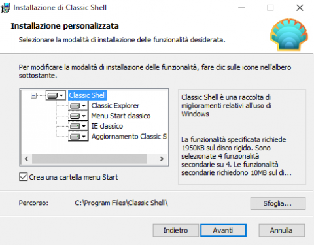
Task: Close the Classic Shell installer window
Action: (x=300, y=8)
